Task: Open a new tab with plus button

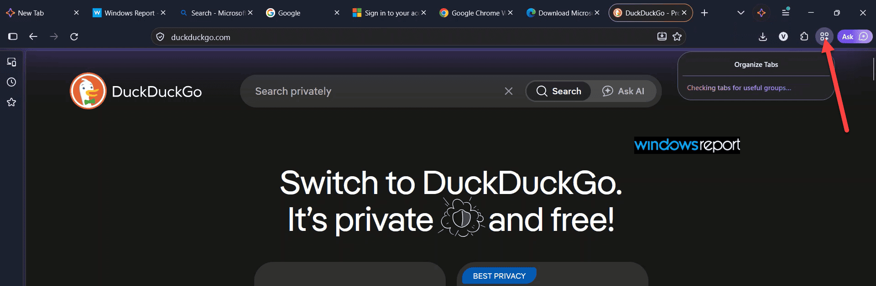Action: pyautogui.click(x=704, y=13)
